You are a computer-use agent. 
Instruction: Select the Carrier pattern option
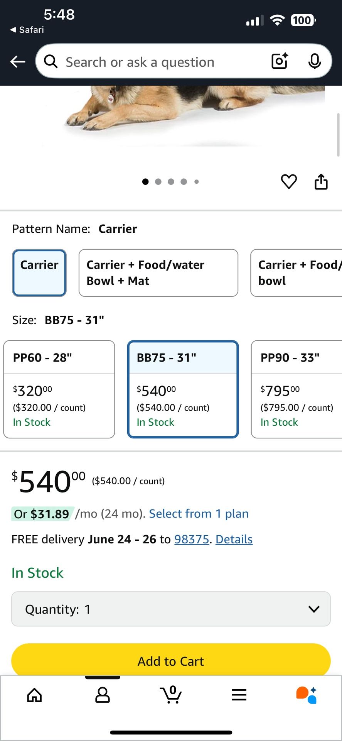[x=39, y=273]
